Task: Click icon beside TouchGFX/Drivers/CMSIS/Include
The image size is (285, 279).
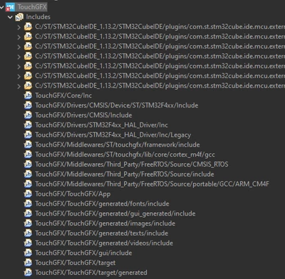Action: (x=28, y=115)
